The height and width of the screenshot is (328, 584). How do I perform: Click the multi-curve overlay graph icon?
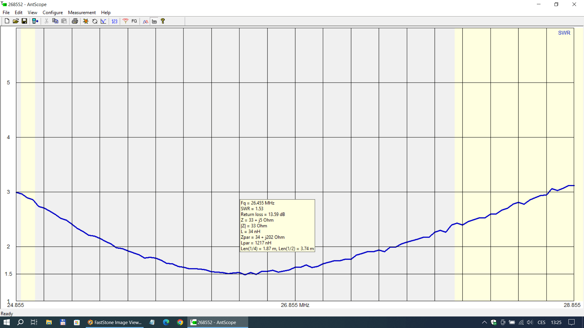pos(145,21)
